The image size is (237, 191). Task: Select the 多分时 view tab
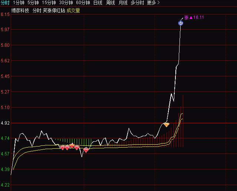(x=137, y=3)
